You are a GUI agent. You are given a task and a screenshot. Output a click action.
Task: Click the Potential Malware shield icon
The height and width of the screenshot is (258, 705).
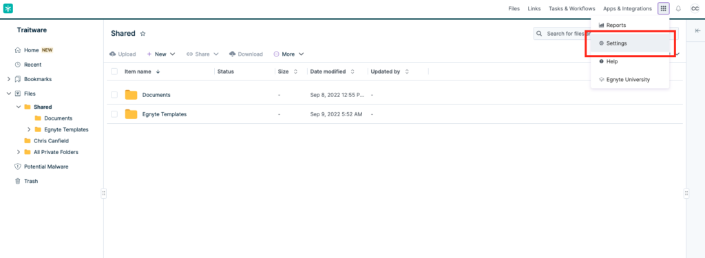18,166
